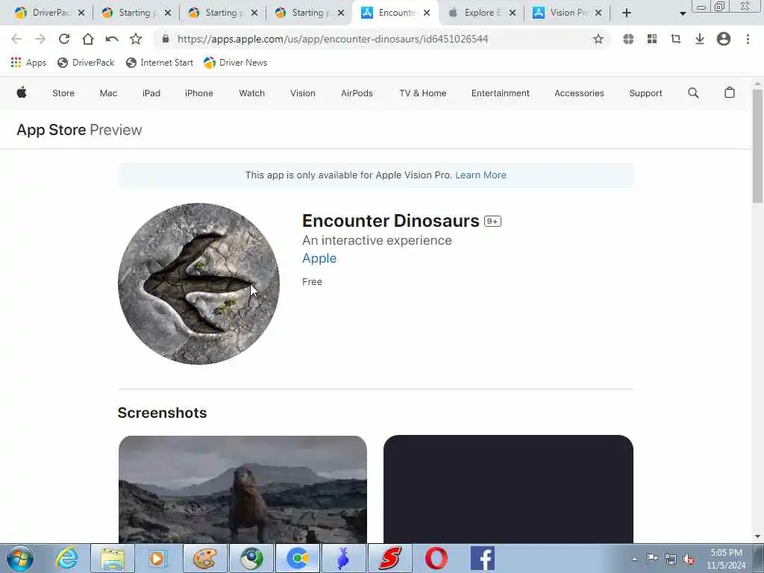The width and height of the screenshot is (764, 573).
Task: Open the Vision menu item
Action: pyautogui.click(x=303, y=93)
